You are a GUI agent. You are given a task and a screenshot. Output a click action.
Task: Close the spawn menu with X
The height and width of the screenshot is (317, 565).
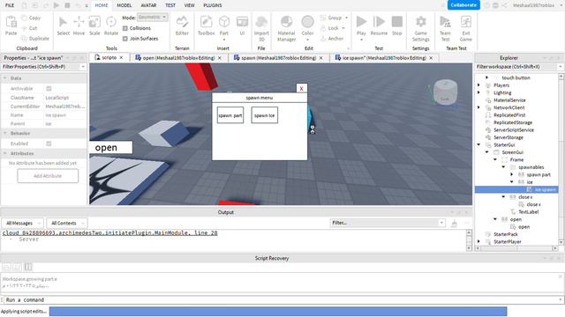(302, 88)
